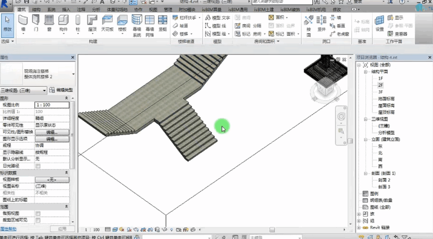
Task: Click the Column (柱) tool icon
Action: tap(78, 21)
